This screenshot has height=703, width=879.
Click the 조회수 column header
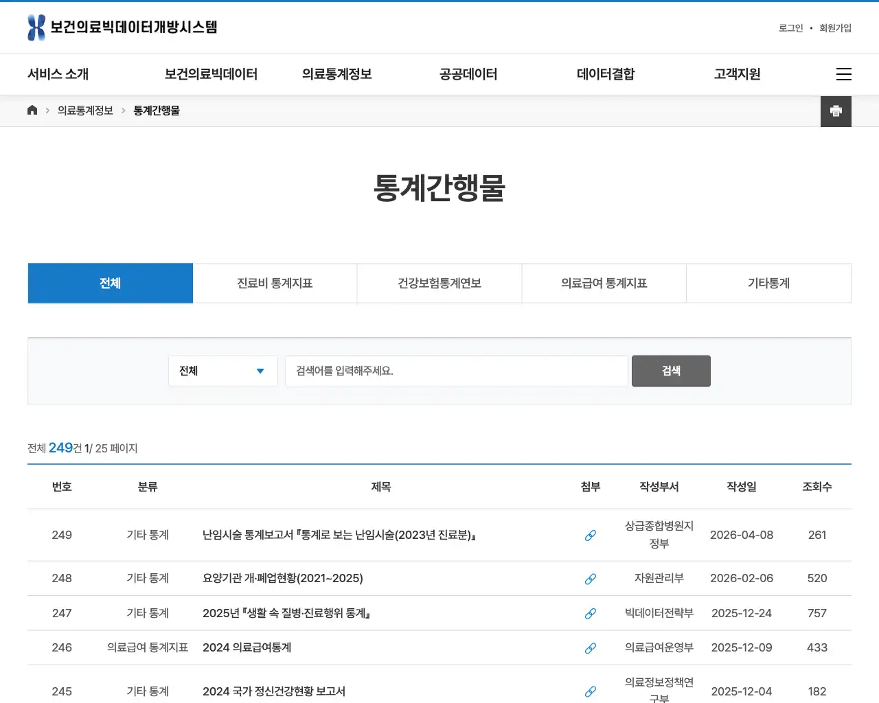coord(817,487)
